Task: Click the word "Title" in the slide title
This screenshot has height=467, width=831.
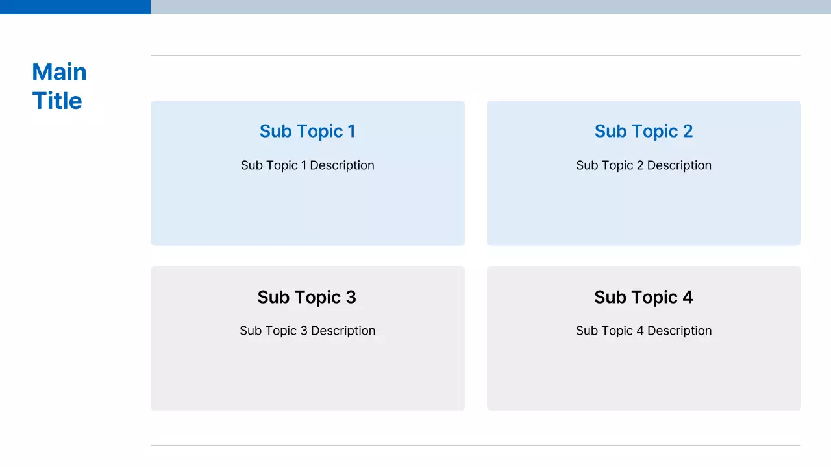Action: tap(57, 101)
